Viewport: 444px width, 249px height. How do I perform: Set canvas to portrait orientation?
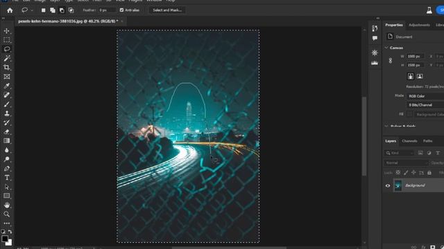(411, 76)
